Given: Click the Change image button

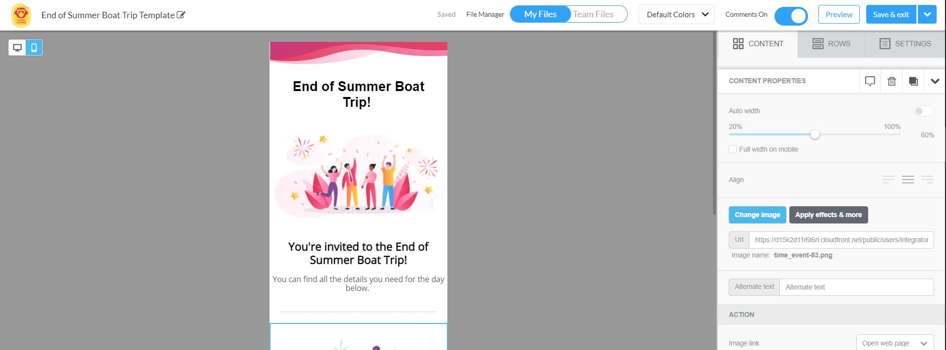Looking at the screenshot, I should 757,215.
